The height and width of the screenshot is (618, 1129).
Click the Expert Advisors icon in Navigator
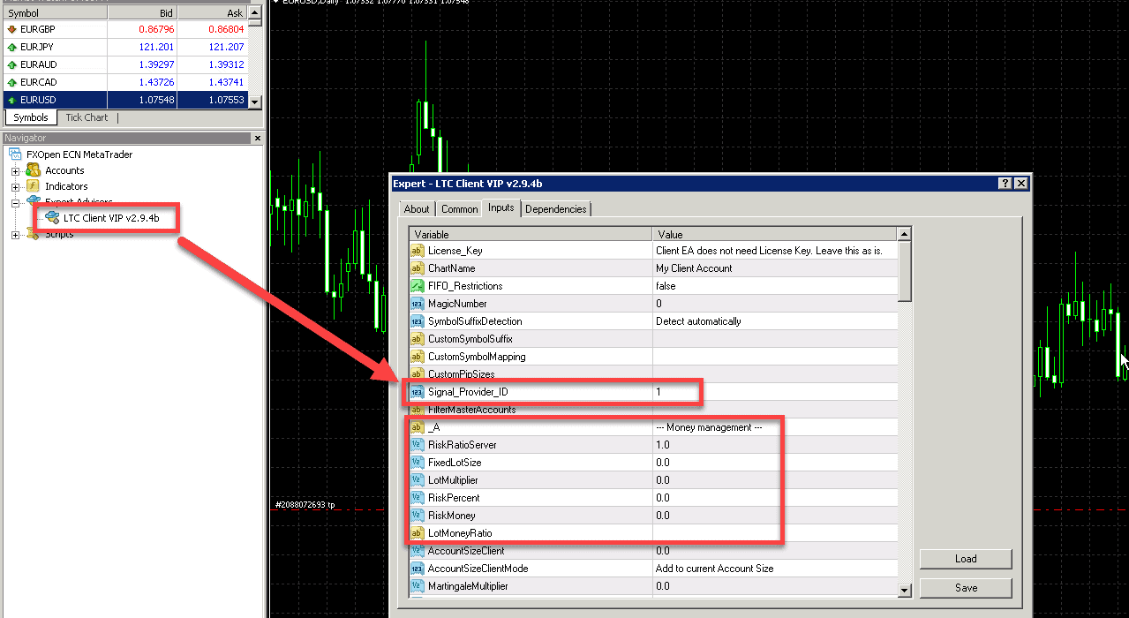(34, 202)
